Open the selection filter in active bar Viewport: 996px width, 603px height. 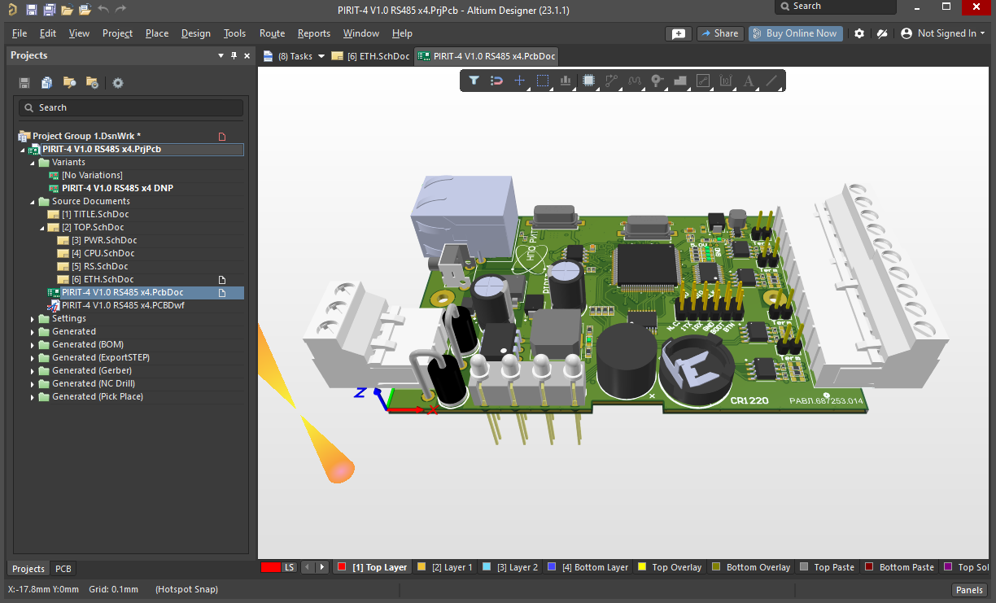[x=474, y=81]
